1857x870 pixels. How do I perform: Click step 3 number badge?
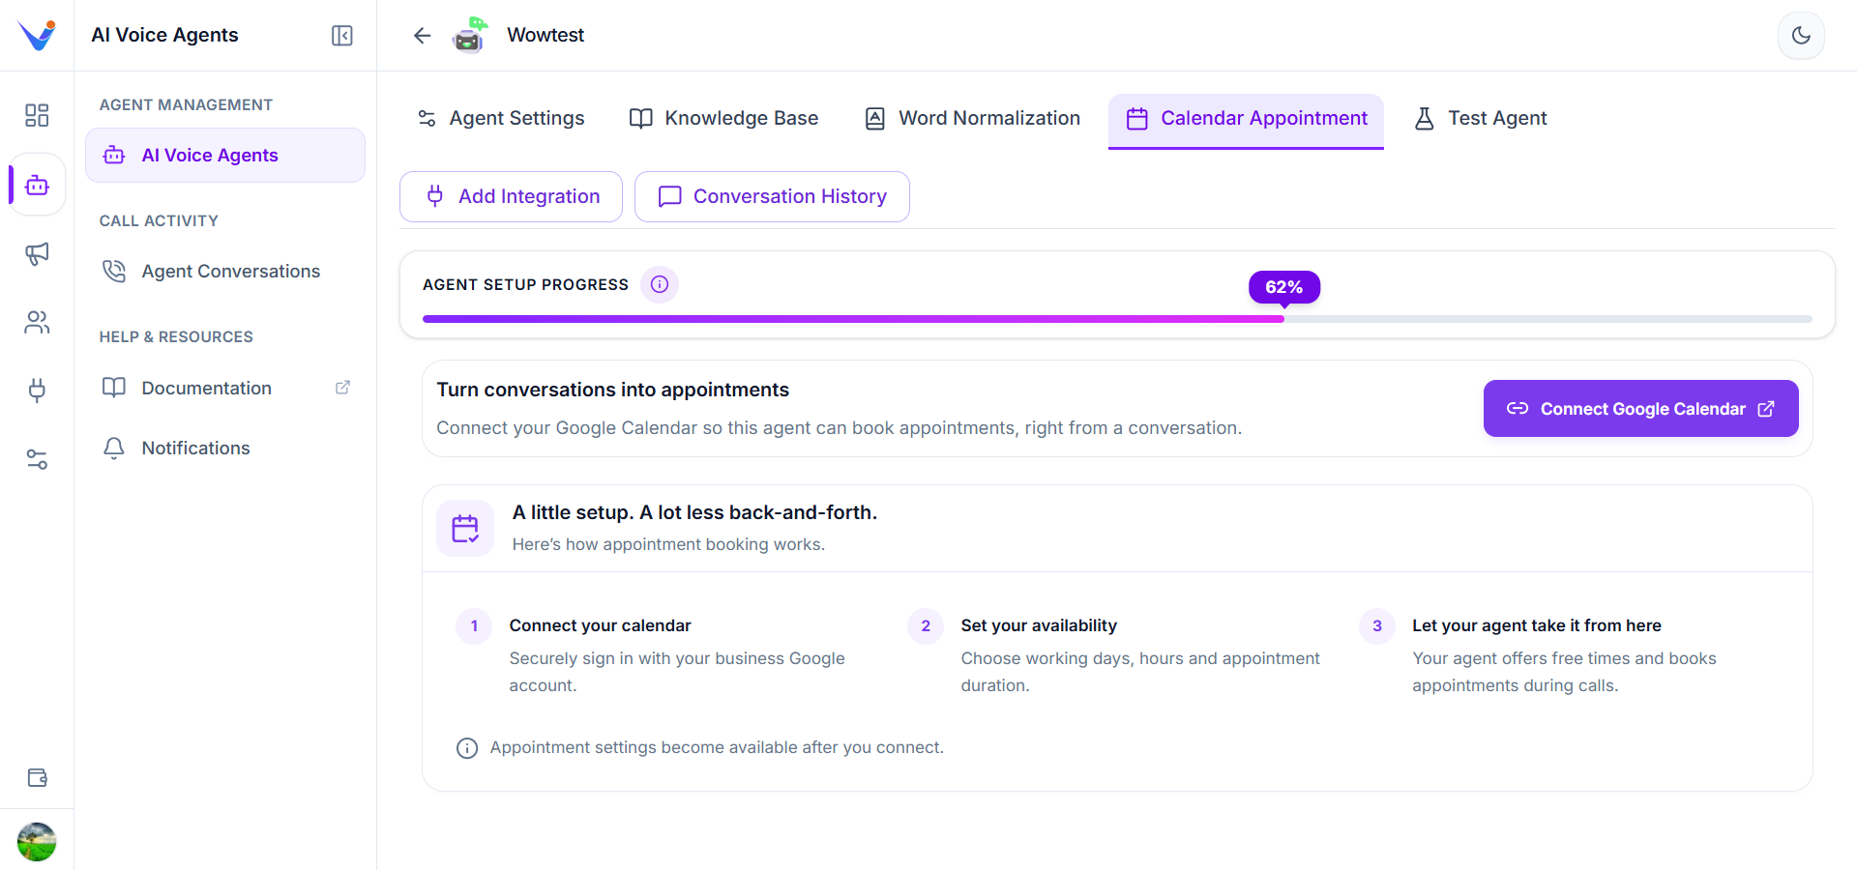pos(1377,625)
